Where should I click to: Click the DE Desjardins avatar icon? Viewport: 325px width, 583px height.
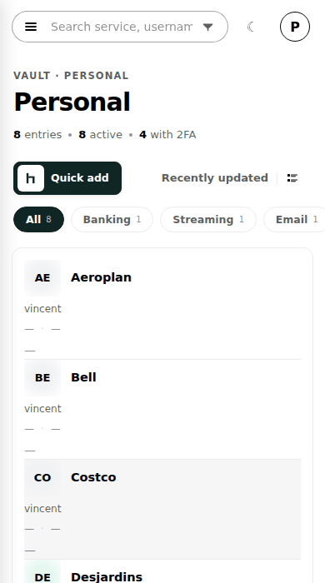(x=42, y=571)
